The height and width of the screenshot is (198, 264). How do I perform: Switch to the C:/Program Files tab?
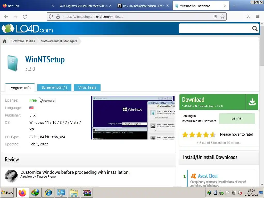[86, 6]
